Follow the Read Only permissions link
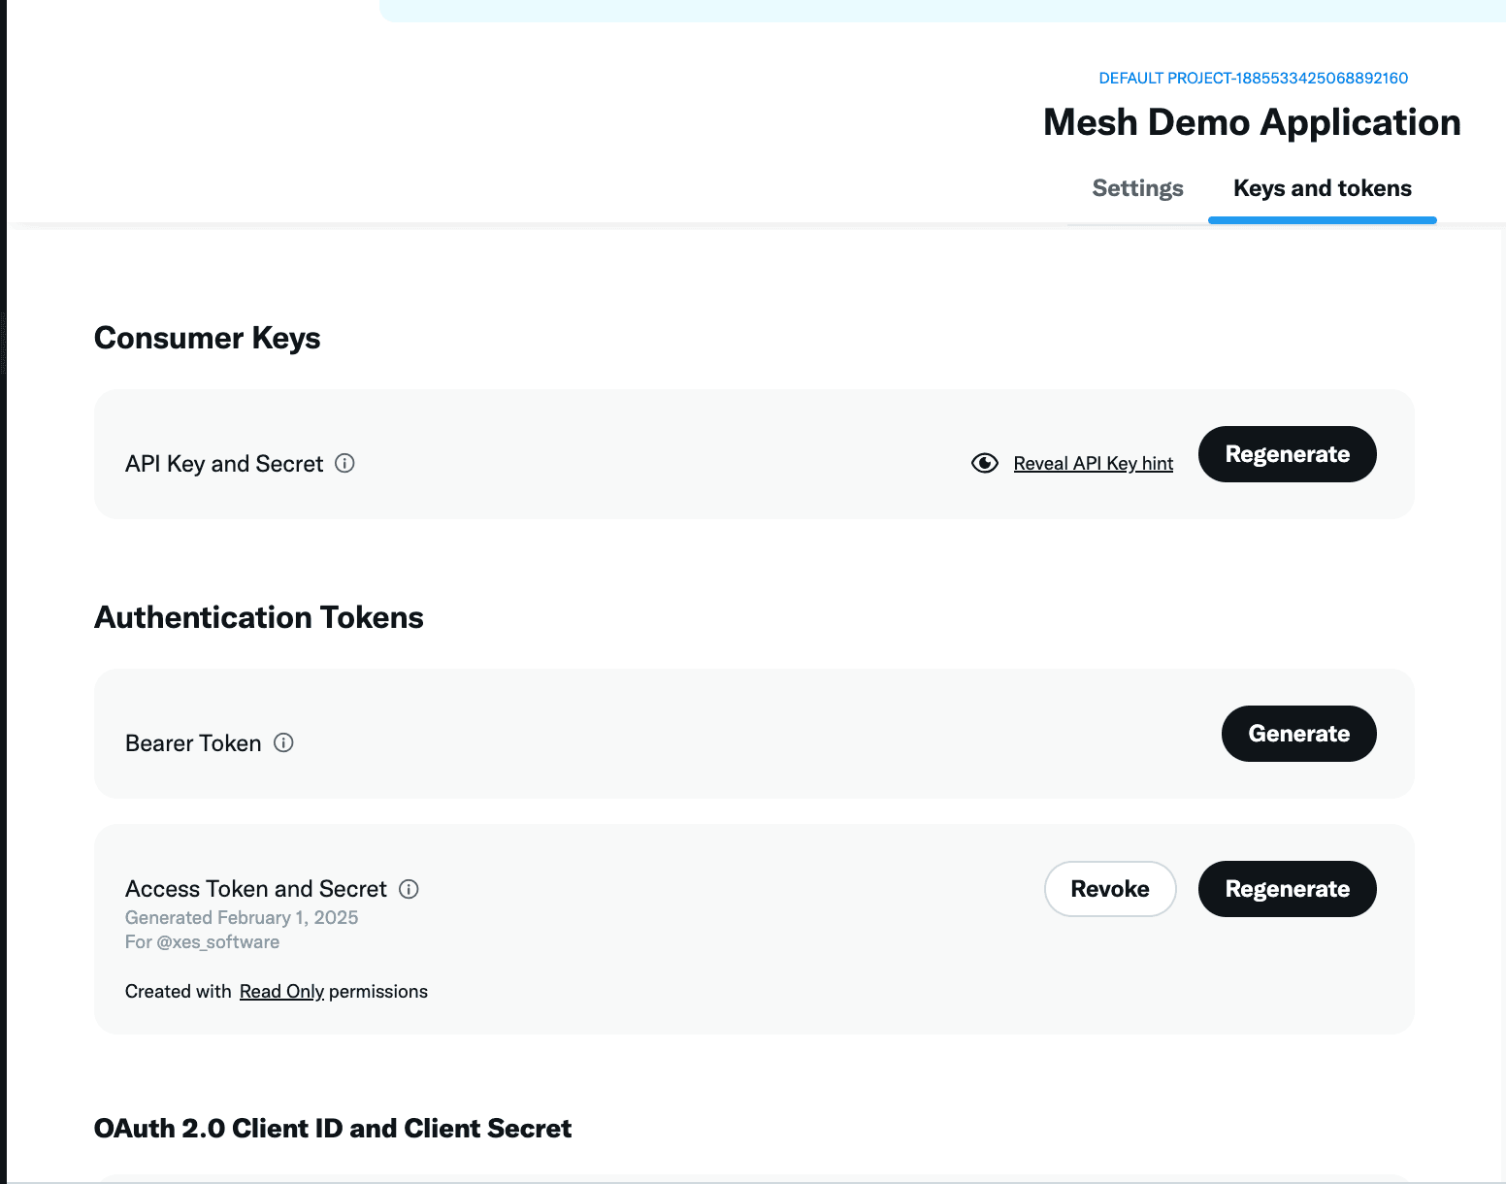Viewport: 1506px width, 1184px height. 281,992
